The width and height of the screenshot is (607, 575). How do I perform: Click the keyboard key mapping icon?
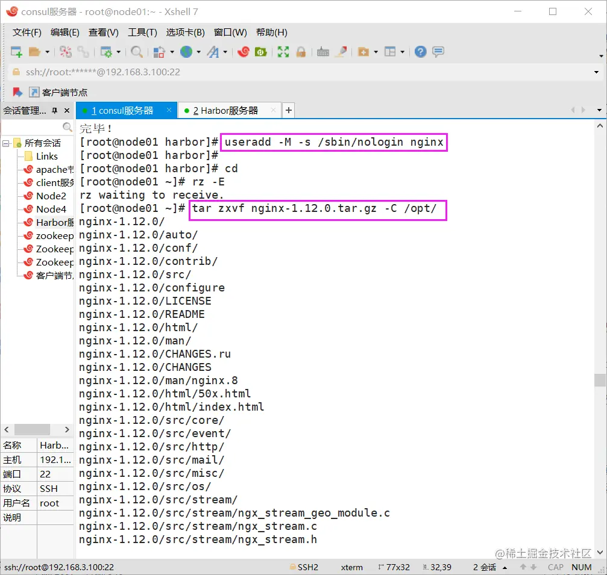click(x=323, y=51)
